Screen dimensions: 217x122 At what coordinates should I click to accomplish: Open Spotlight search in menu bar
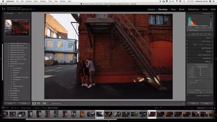click(184, 1)
